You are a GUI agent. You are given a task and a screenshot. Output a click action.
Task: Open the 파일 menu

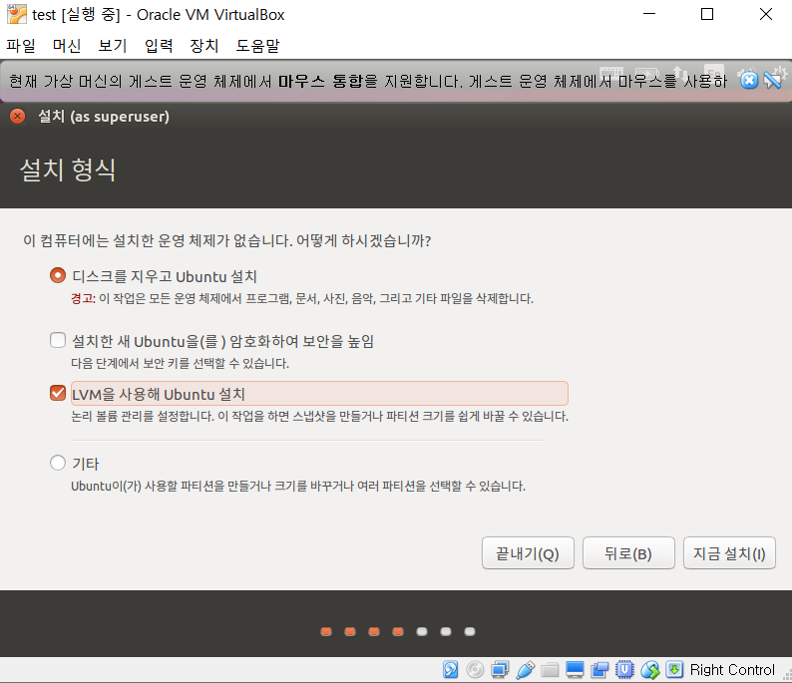(x=21, y=46)
